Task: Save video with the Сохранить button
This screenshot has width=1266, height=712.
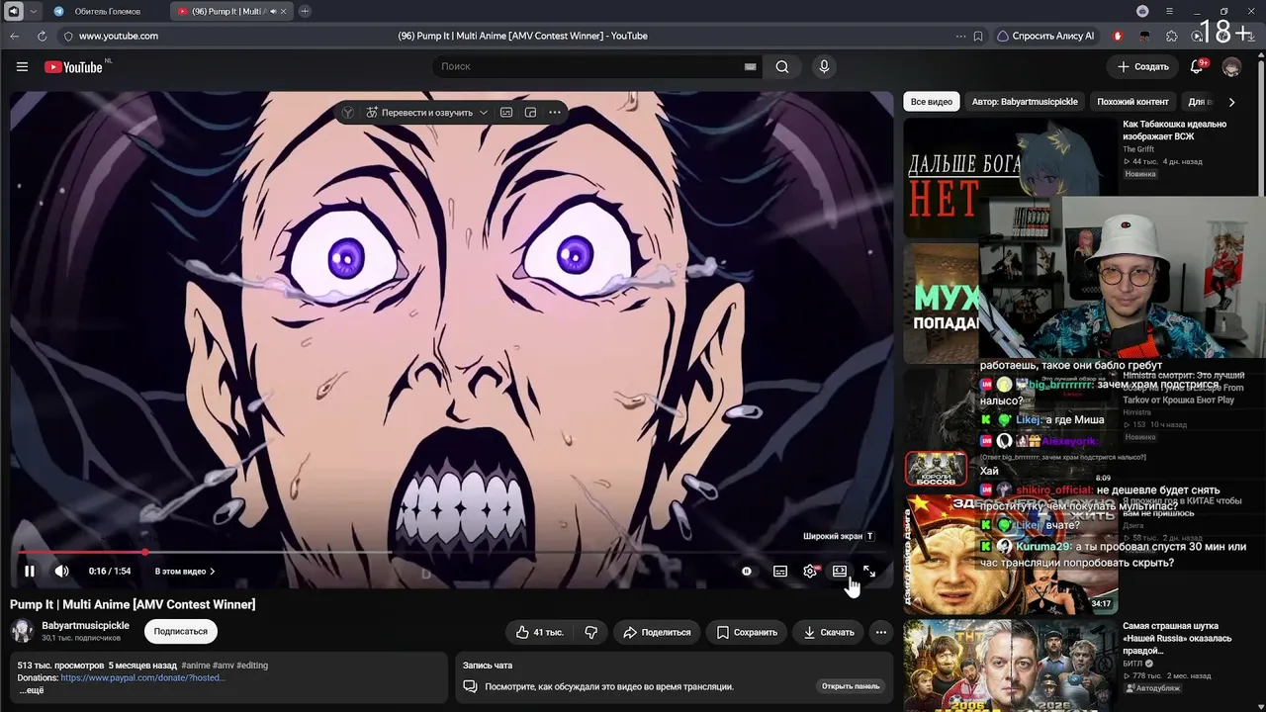Action: tap(747, 632)
